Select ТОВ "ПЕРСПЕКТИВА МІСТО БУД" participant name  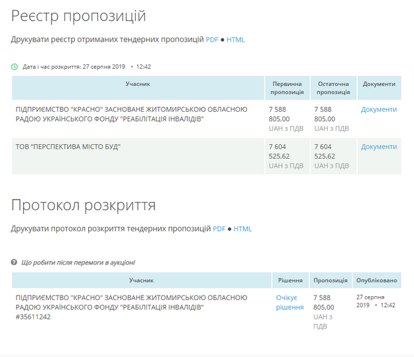tap(68, 147)
